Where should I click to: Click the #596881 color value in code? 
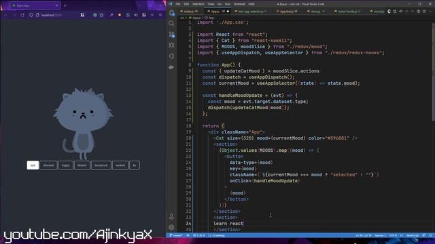338,138
